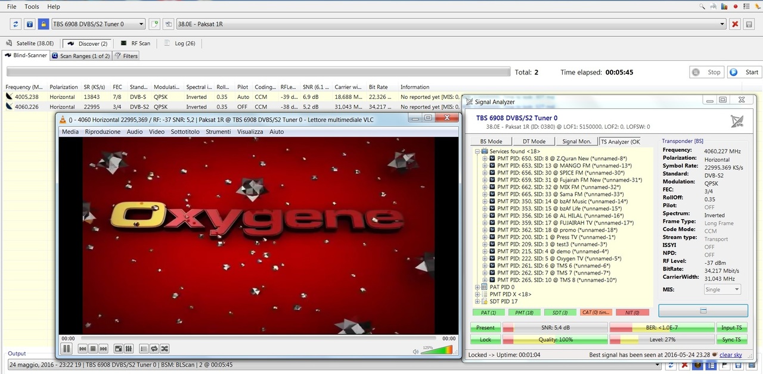Open Media menu in VLC
The width and height of the screenshot is (763, 374).
pyautogui.click(x=70, y=132)
